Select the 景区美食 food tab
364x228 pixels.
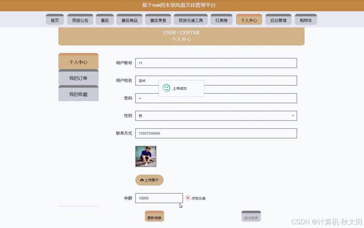click(x=158, y=20)
